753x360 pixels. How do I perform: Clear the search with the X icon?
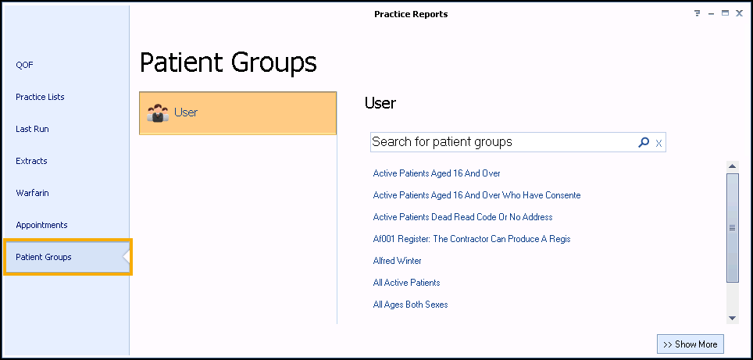[658, 143]
